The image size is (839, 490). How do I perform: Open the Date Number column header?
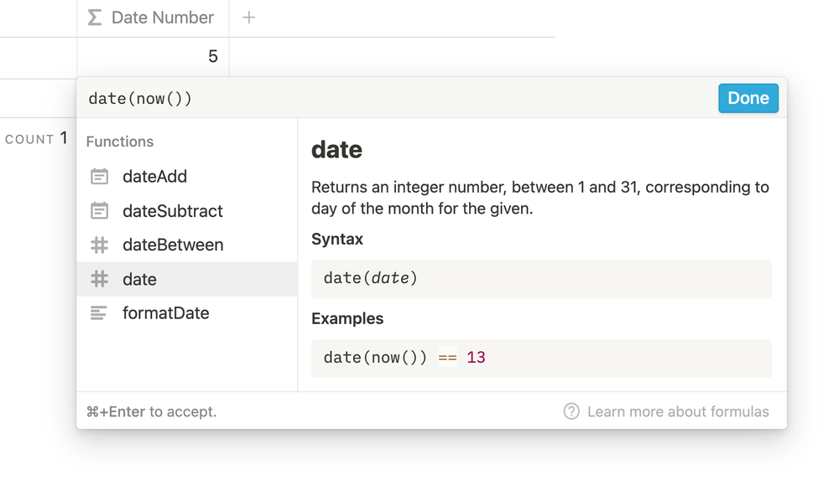(x=162, y=18)
